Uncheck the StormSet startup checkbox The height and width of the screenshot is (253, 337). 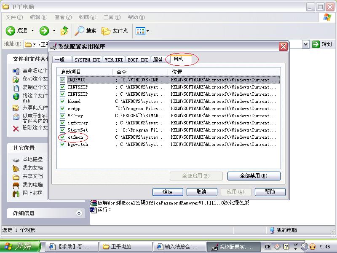pyautogui.click(x=62, y=130)
